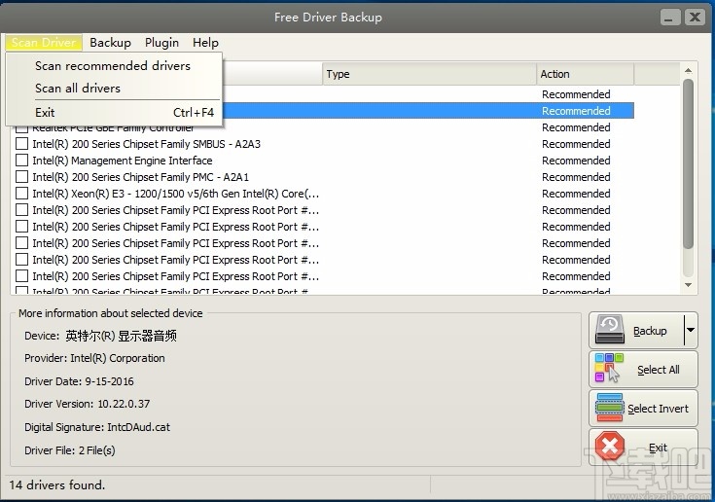Click the red X Exit icon

[x=610, y=446]
